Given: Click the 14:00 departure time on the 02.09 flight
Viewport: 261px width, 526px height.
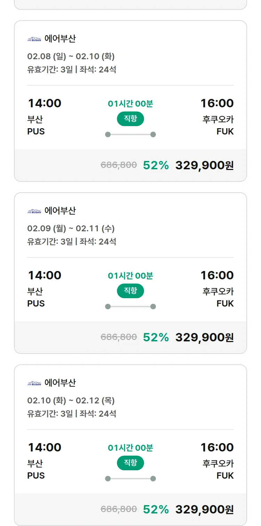Looking at the screenshot, I should [45, 275].
